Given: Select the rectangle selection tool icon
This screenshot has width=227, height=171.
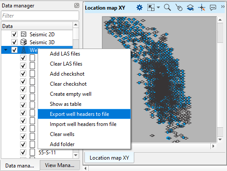Looking at the screenshot, I should coord(151,7).
